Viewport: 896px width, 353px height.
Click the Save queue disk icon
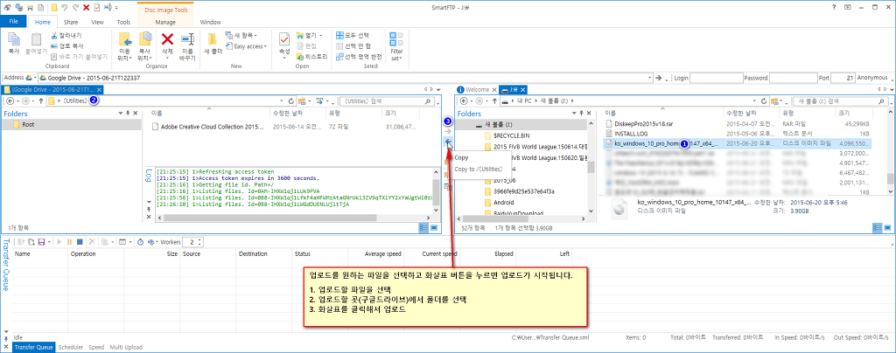41,242
